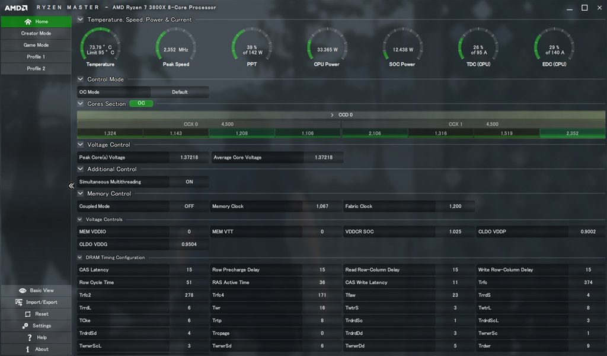Click Tfaw value 23
607x356 pixels.
455,295
